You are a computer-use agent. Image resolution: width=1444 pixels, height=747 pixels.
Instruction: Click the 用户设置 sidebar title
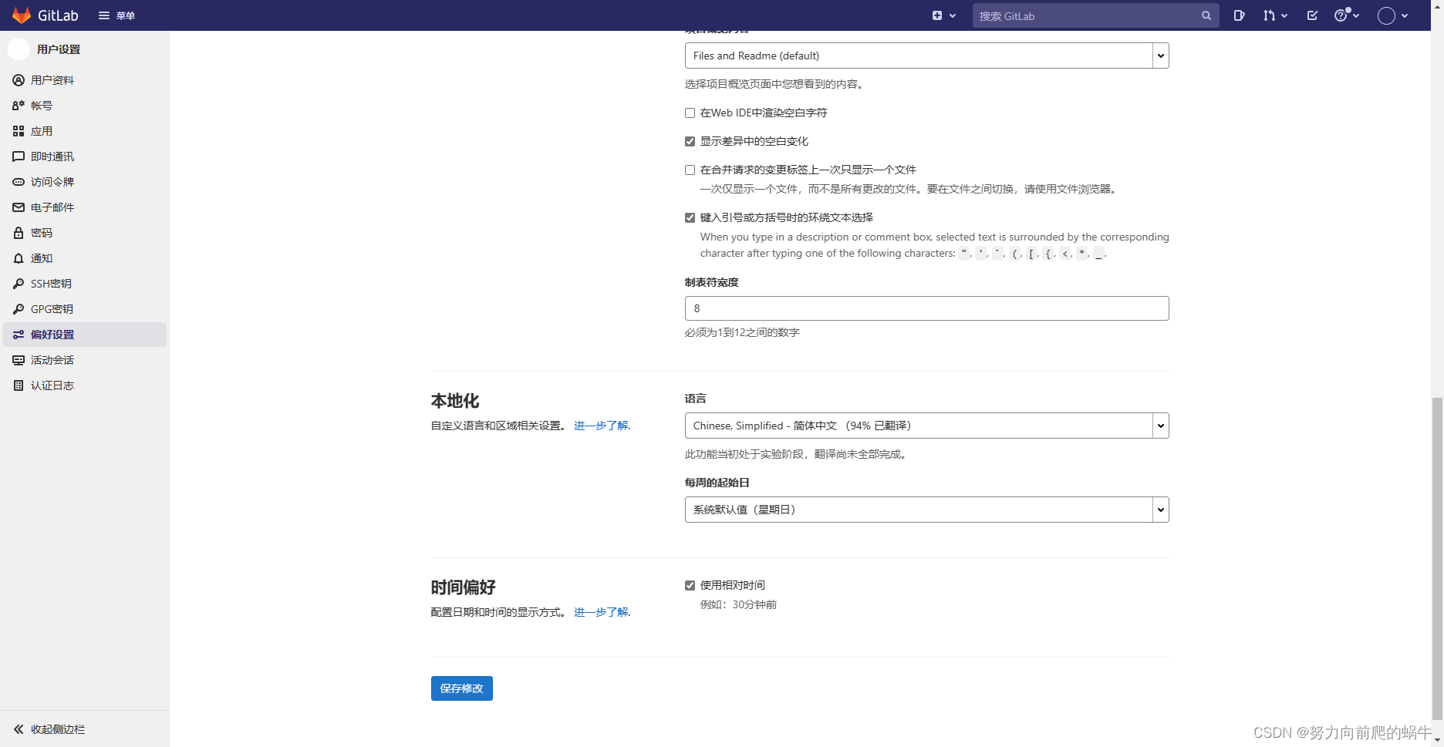click(x=59, y=49)
